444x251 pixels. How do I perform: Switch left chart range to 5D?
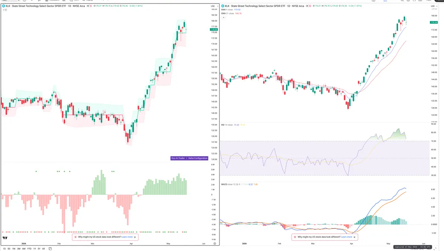pos(9,249)
